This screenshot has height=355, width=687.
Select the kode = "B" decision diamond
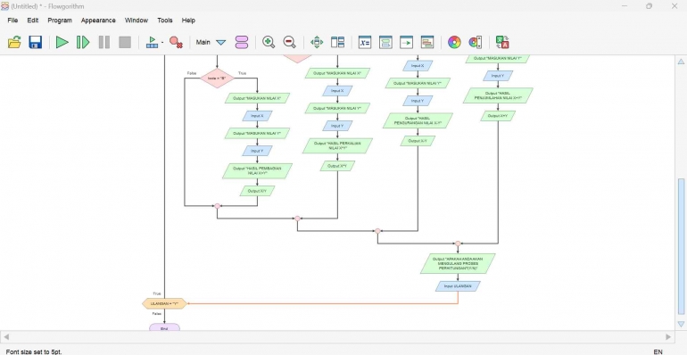coord(218,78)
